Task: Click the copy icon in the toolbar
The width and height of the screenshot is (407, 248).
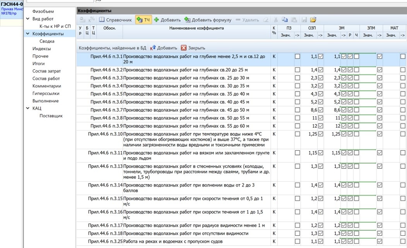Action: pyautogui.click(x=285, y=20)
